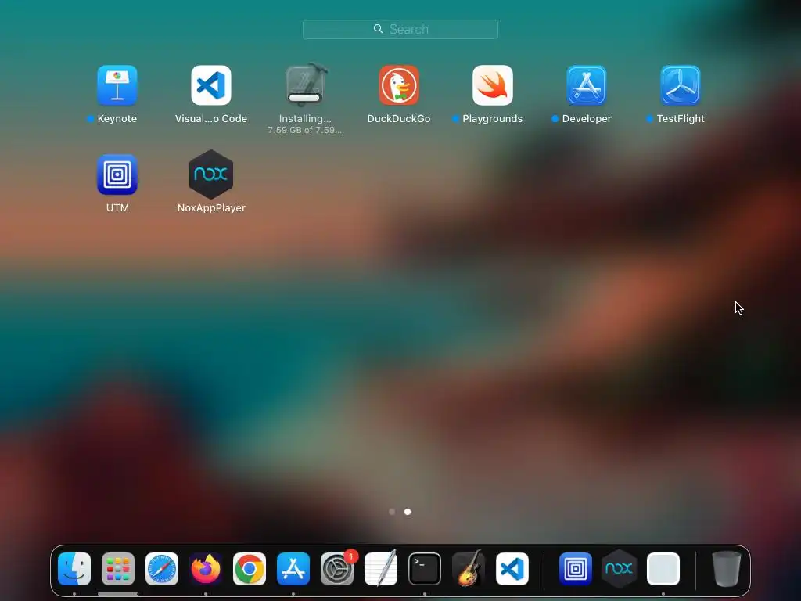Open the Apple Developer app
Viewport: 801px width, 601px height.
(587, 85)
